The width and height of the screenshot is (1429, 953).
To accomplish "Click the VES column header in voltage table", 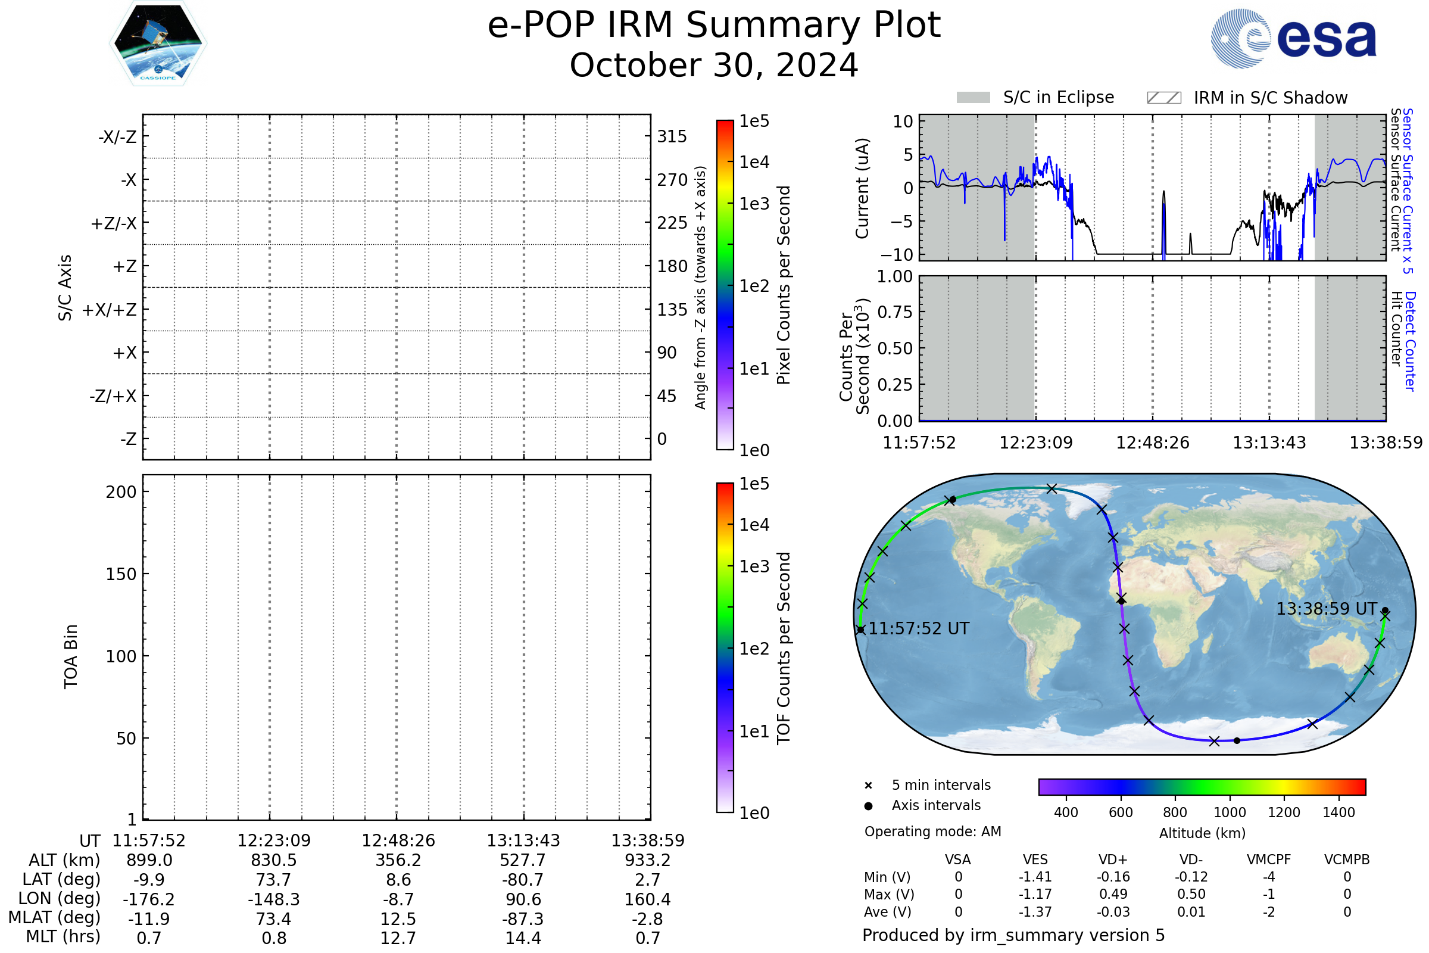I will pos(1035,860).
